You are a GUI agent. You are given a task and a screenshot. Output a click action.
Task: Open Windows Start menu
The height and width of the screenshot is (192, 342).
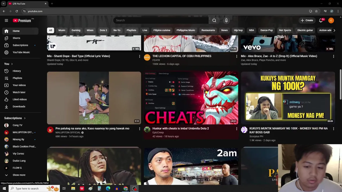tap(4, 189)
